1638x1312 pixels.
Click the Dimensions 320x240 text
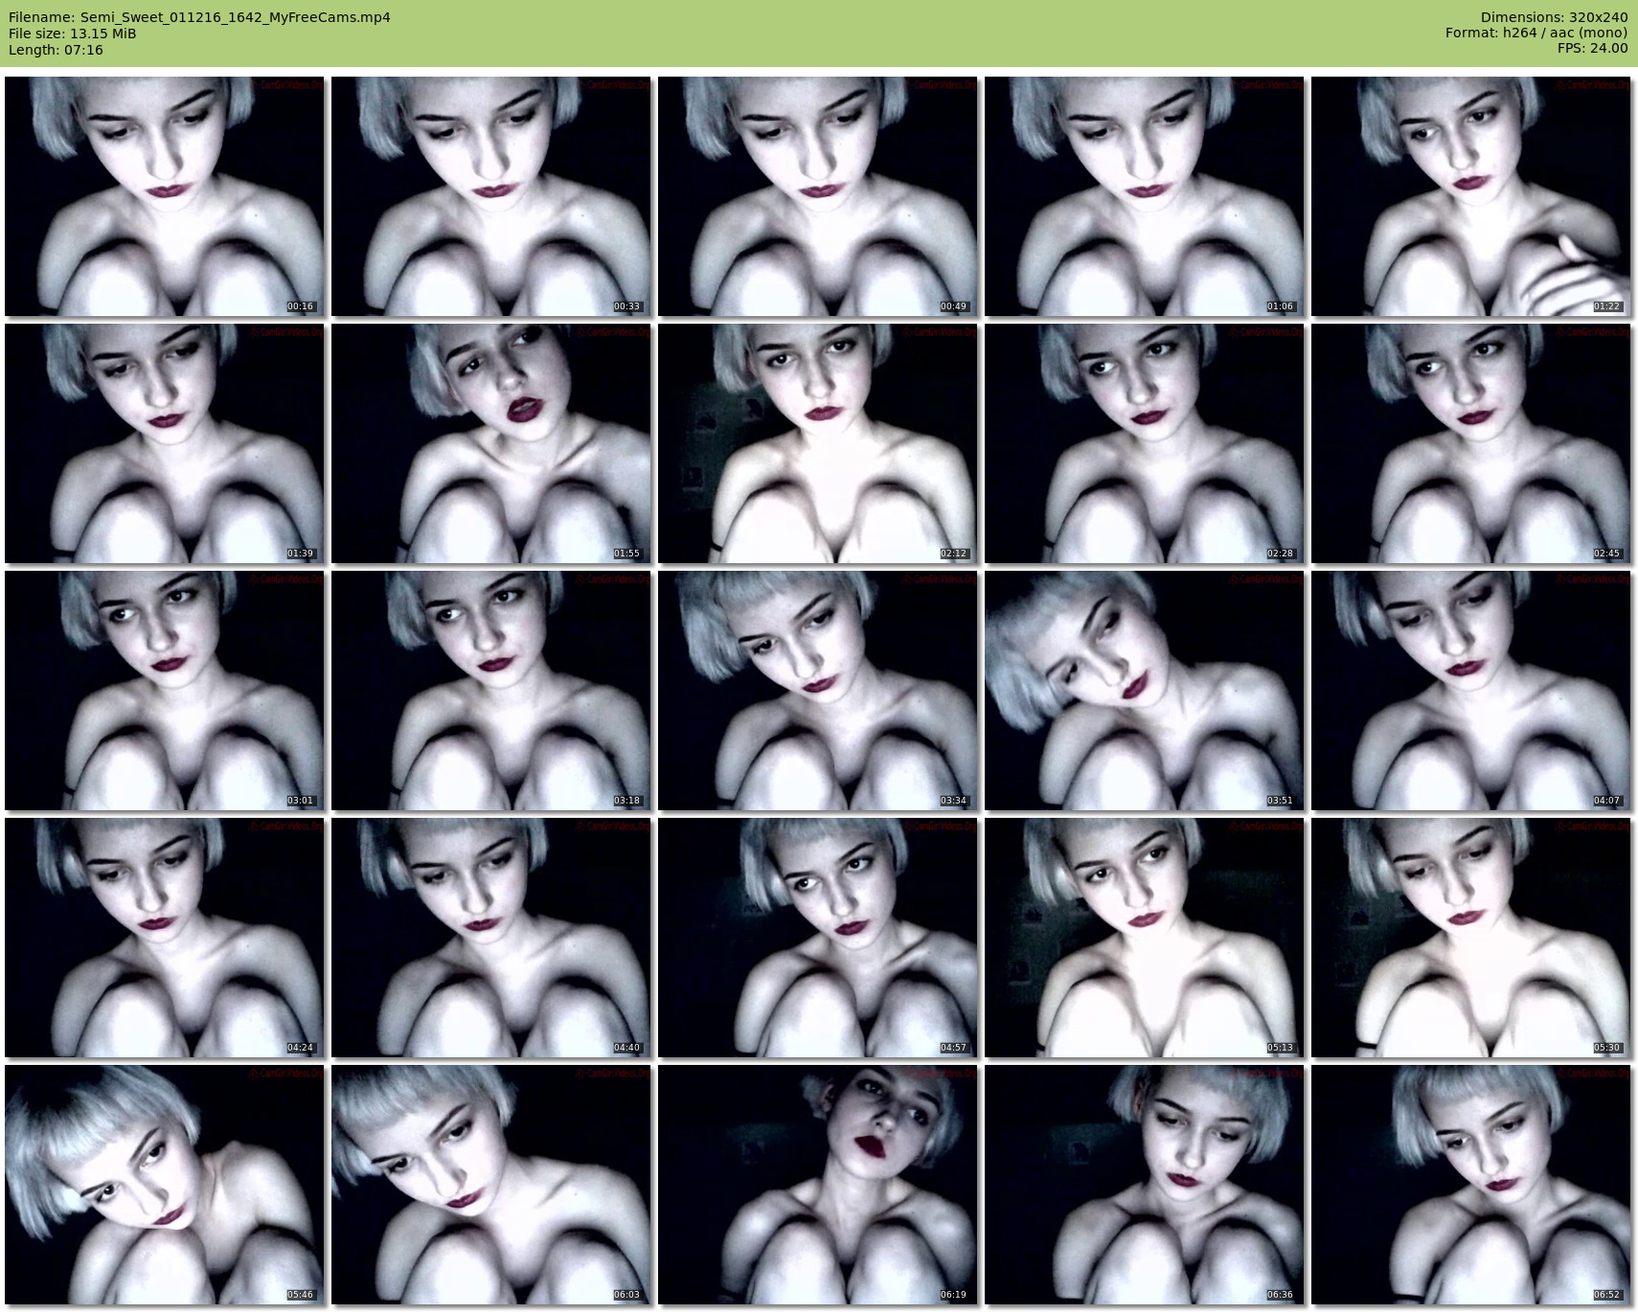coord(1554,17)
